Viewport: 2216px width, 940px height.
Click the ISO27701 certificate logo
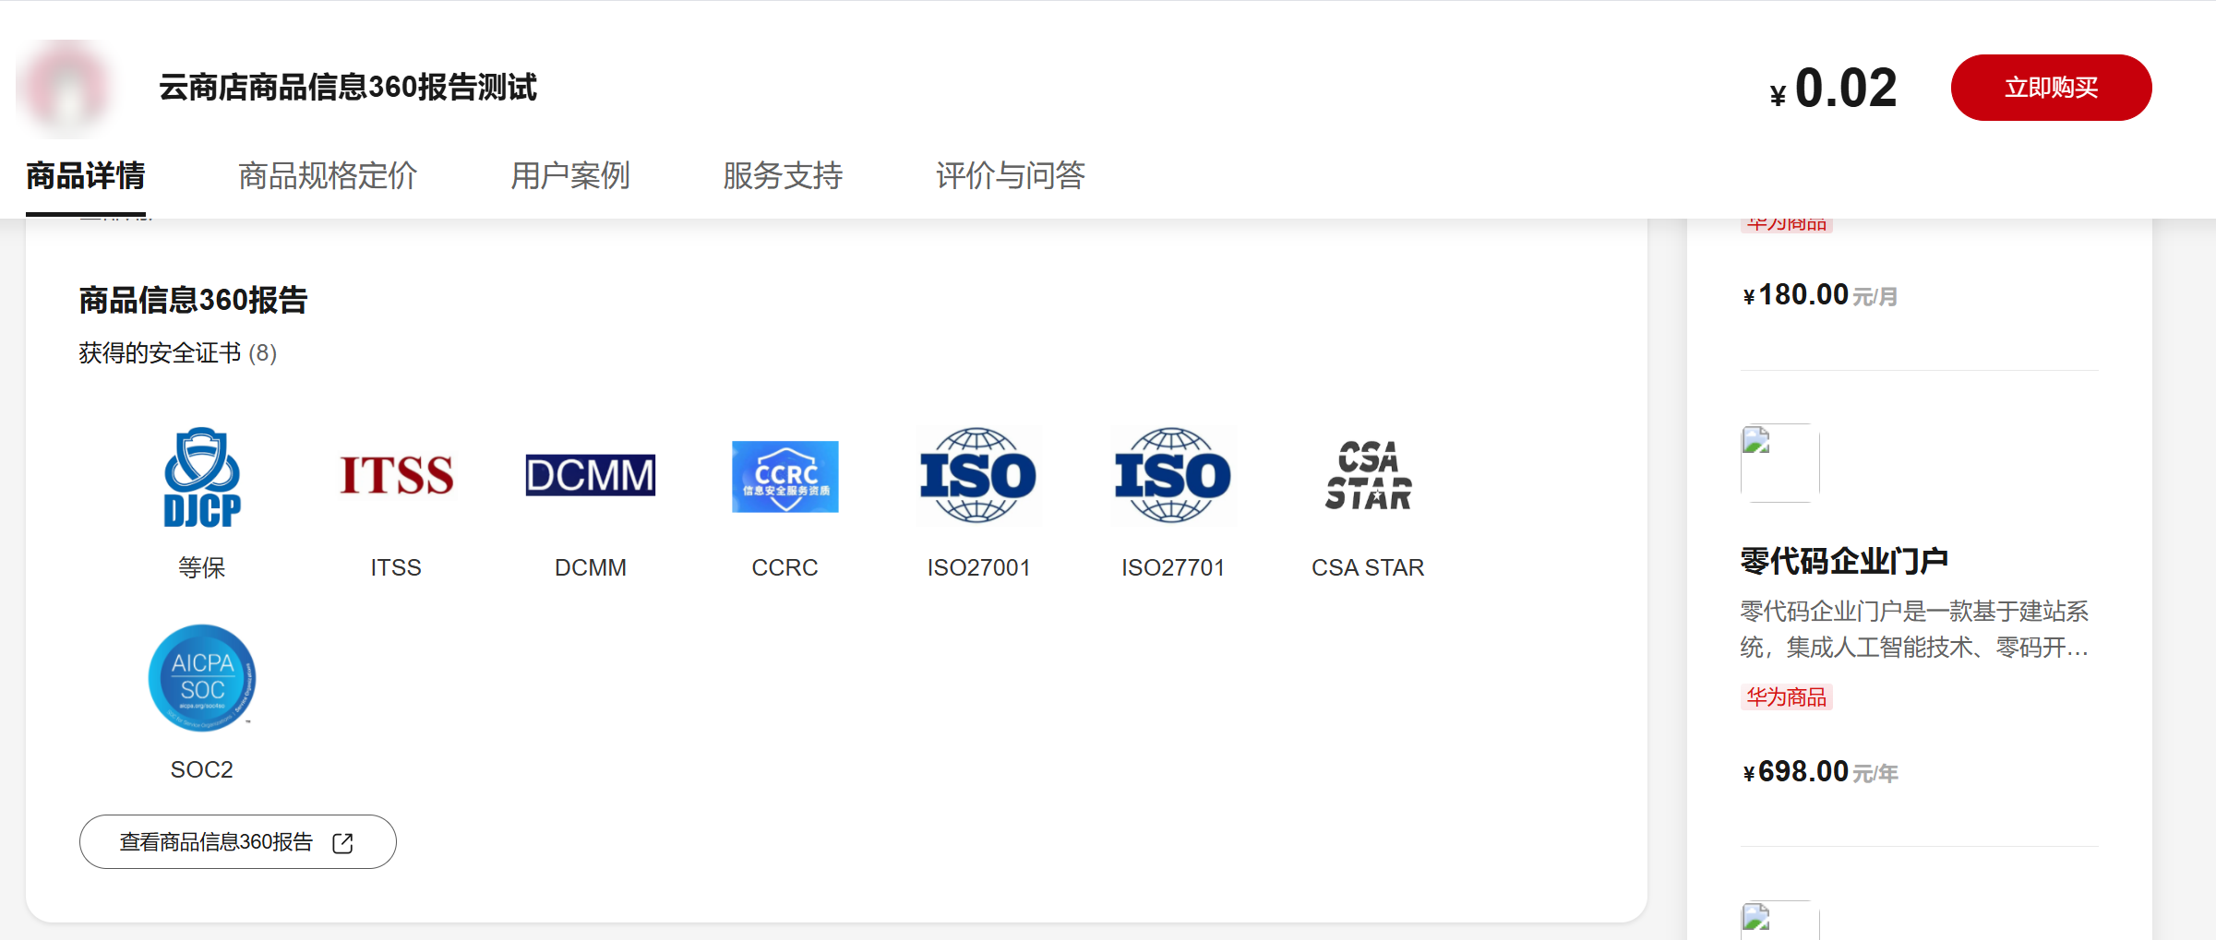point(1173,476)
